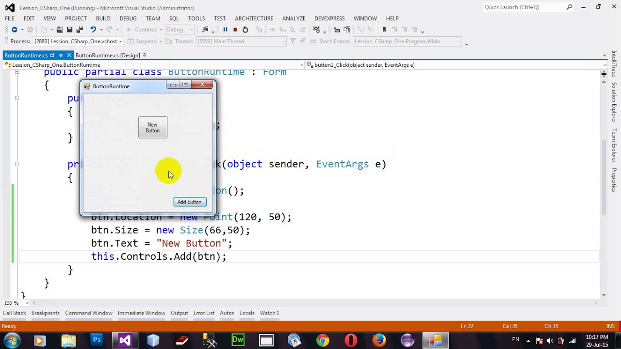The height and width of the screenshot is (349, 621).
Task: Open the Command Window tab
Action: pyautogui.click(x=89, y=313)
